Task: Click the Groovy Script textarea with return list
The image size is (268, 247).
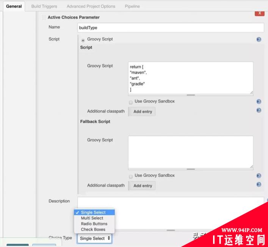Action: tap(191, 78)
